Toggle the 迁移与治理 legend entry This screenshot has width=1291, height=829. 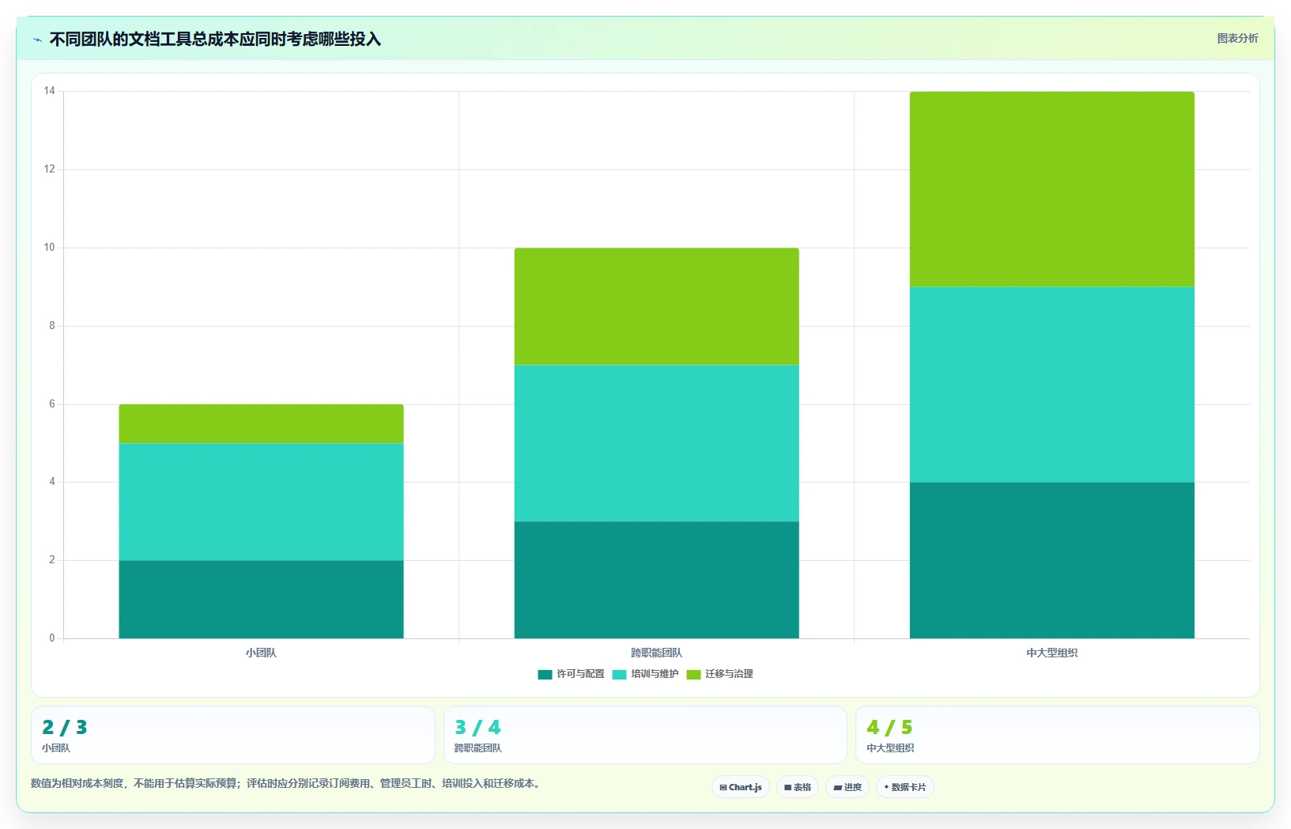pos(719,674)
